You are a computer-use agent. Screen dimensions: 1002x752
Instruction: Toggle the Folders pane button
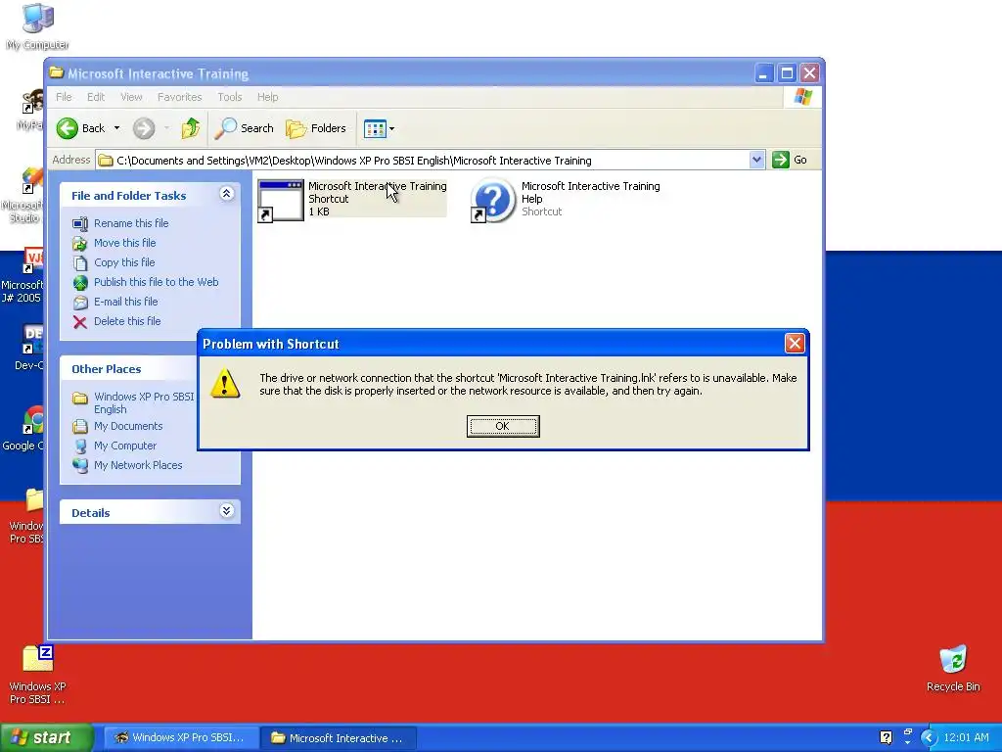(x=316, y=128)
